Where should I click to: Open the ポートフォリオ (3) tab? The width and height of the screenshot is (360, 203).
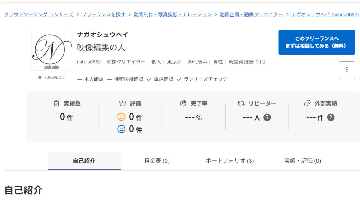point(230,161)
